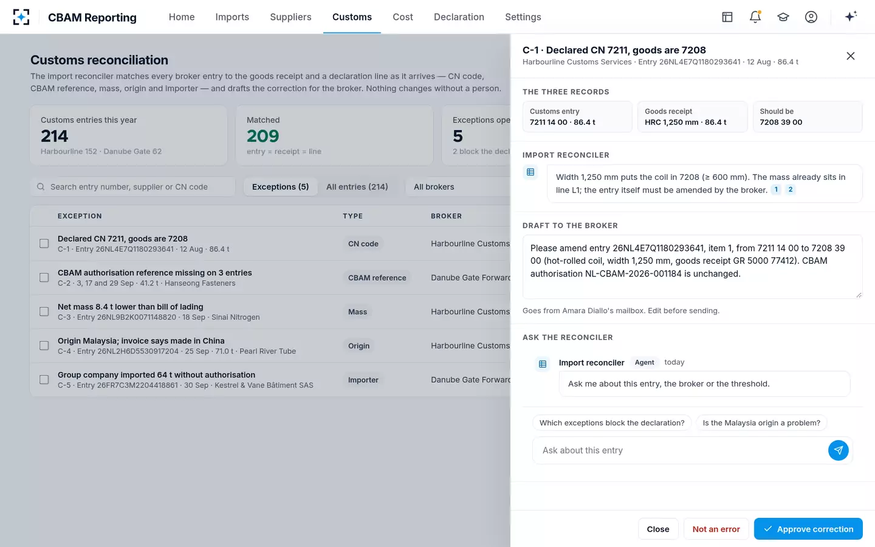Screen dimensions: 875x547
Task: Send the question to the reconciler
Action: [839, 450]
